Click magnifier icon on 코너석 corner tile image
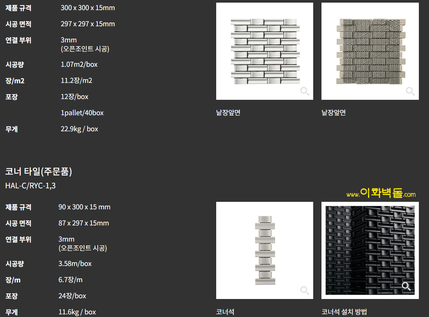 click(305, 290)
